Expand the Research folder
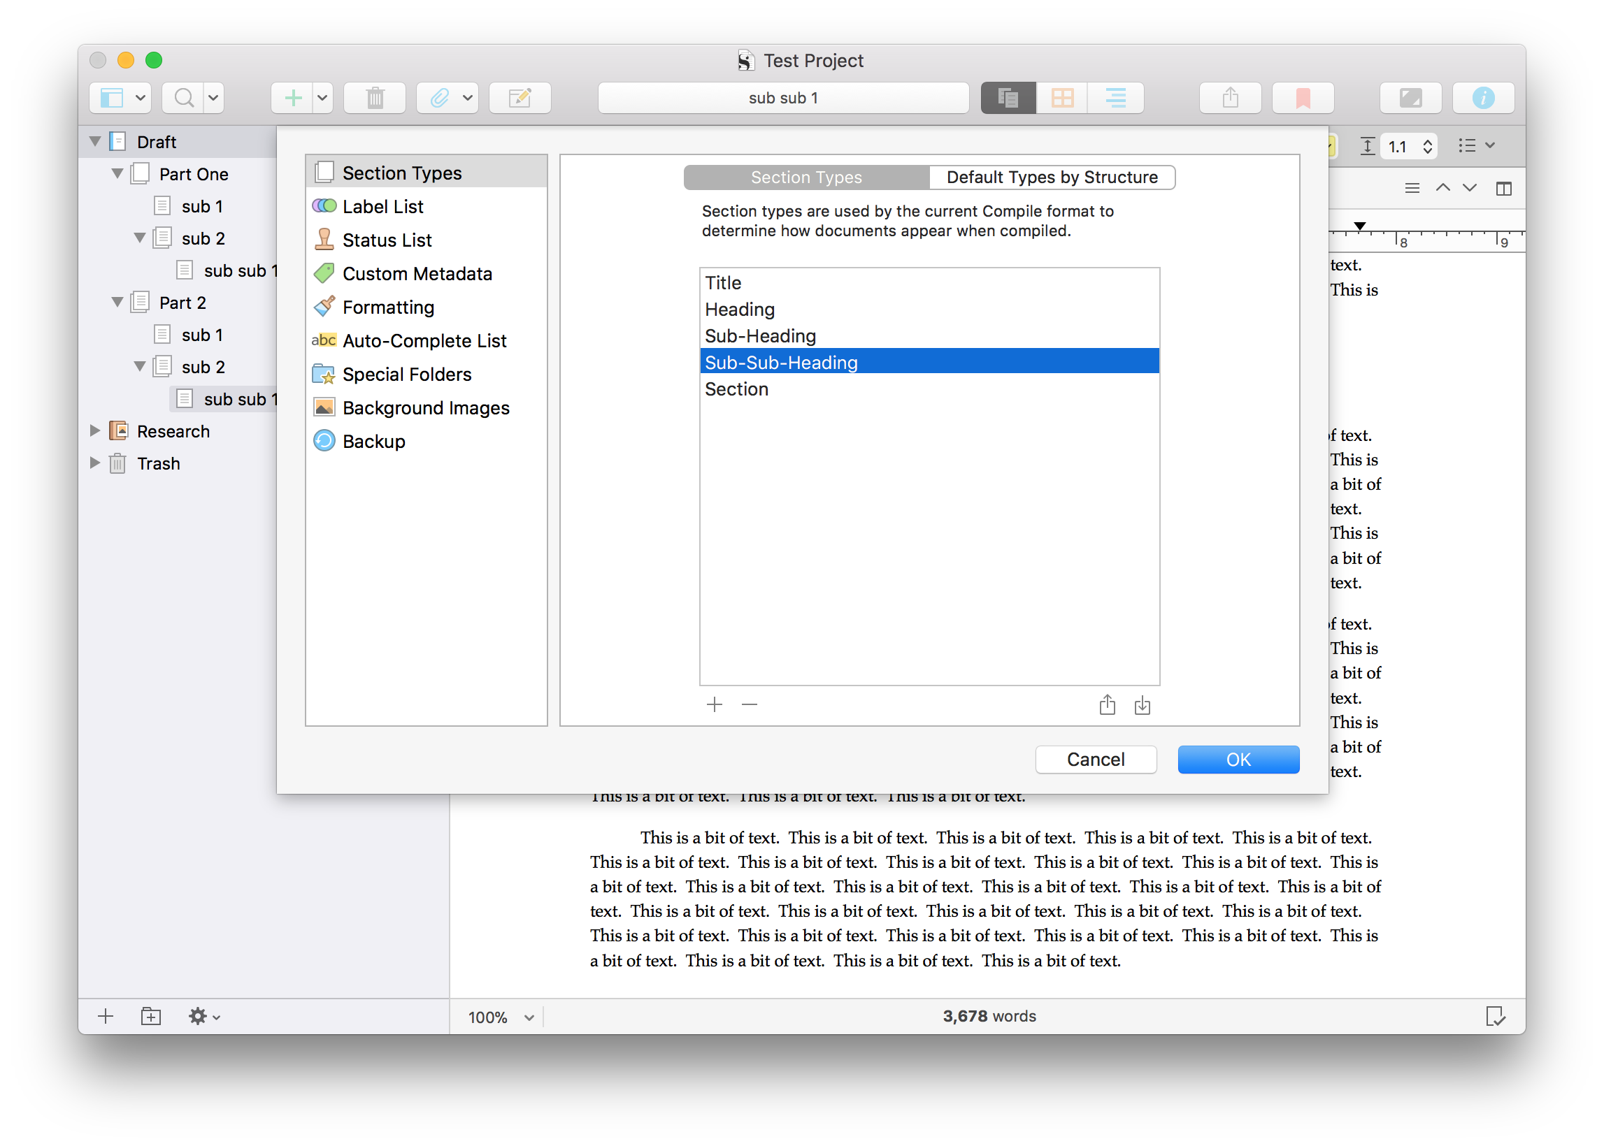The height and width of the screenshot is (1146, 1604). click(94, 430)
